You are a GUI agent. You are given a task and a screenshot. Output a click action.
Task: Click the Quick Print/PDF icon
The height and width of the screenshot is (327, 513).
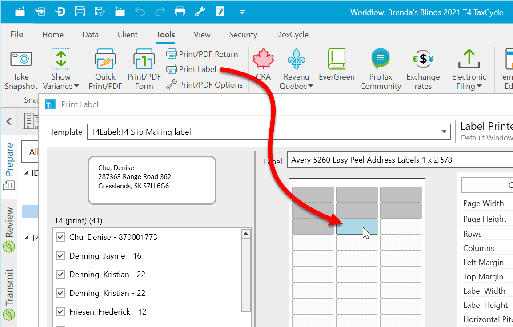[105, 59]
